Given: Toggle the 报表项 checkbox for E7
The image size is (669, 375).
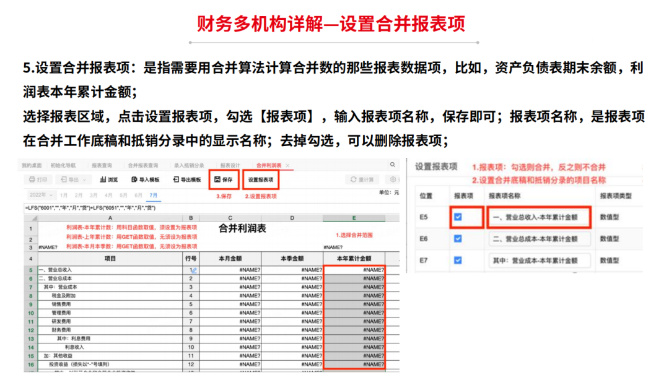Looking at the screenshot, I should coord(458,261).
